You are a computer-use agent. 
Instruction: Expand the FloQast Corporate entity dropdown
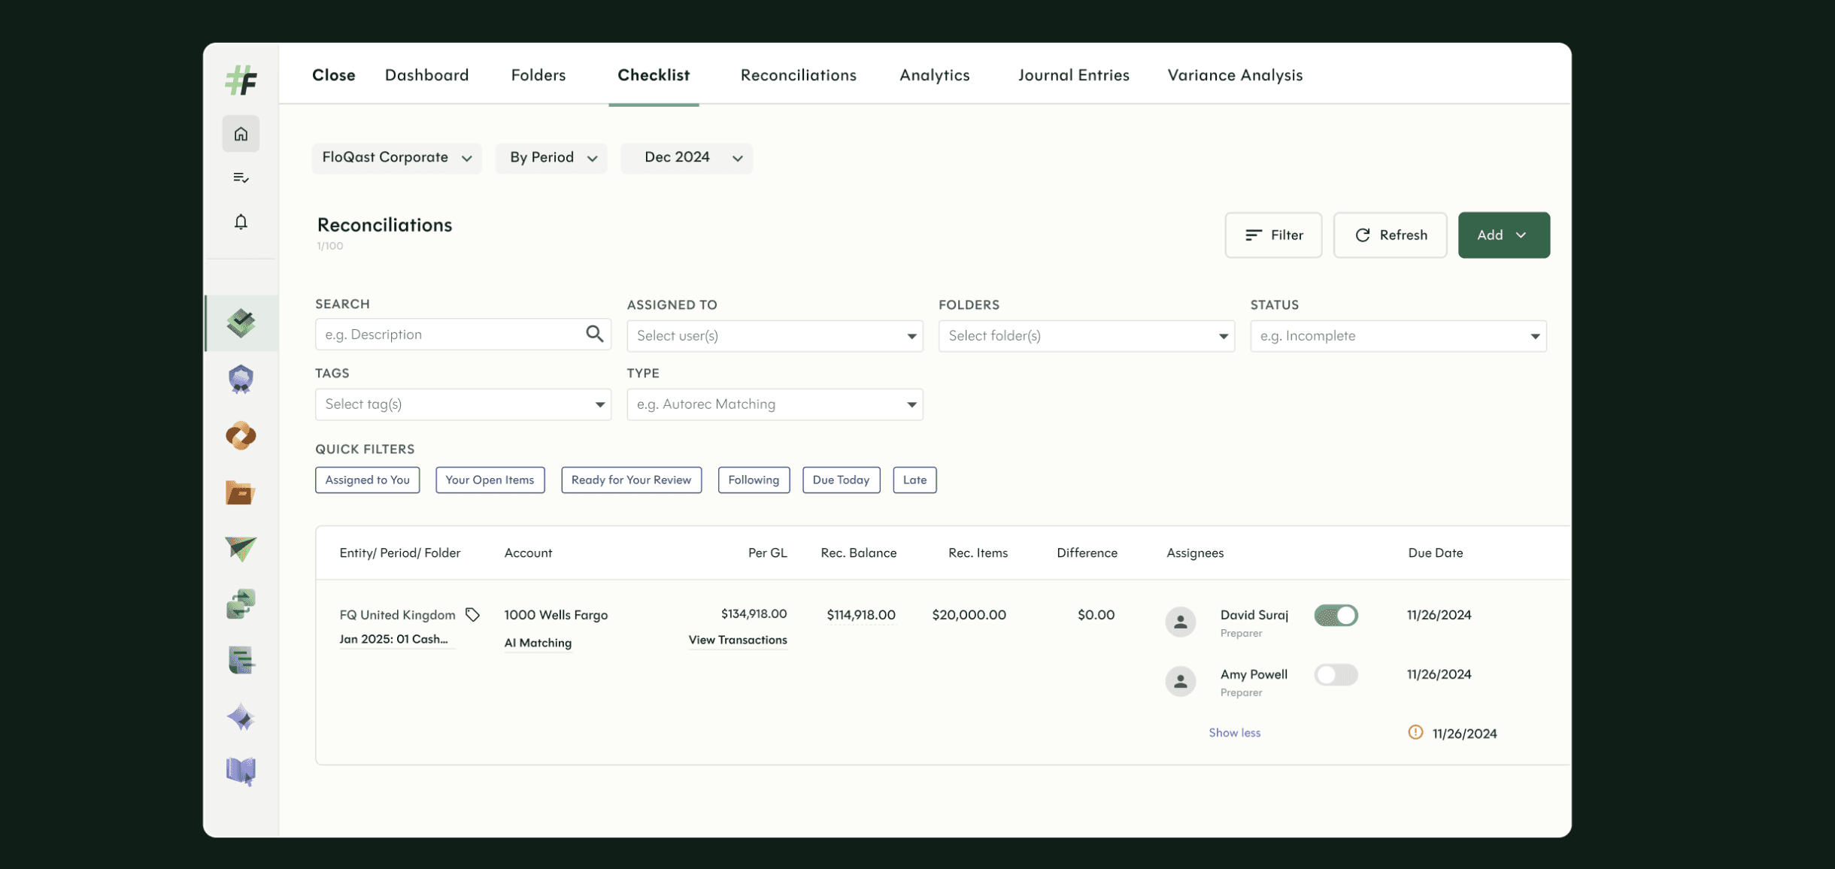[x=396, y=157]
